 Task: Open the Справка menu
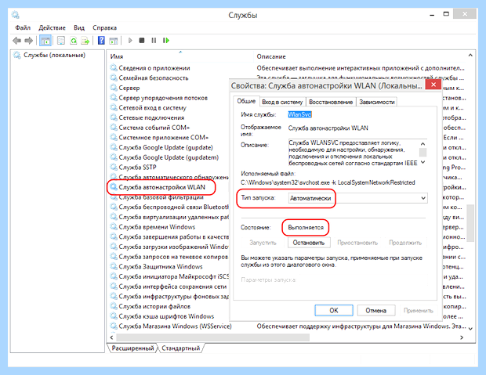[x=104, y=27]
